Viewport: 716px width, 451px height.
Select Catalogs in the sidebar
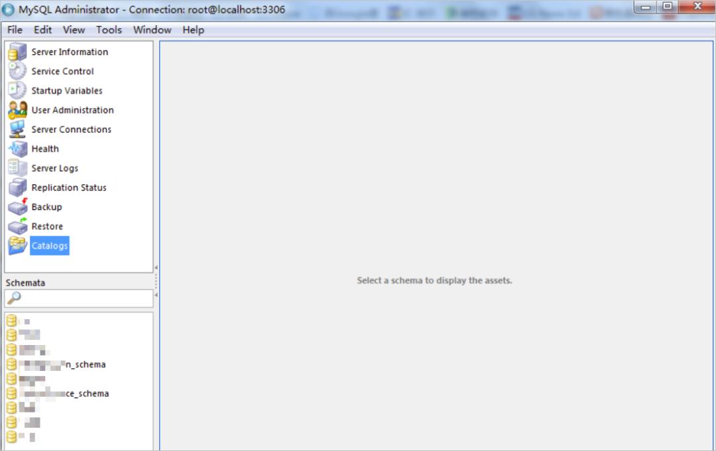(x=49, y=246)
